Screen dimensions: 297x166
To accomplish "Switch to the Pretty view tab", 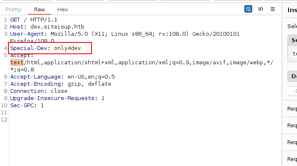I will point(13,9).
